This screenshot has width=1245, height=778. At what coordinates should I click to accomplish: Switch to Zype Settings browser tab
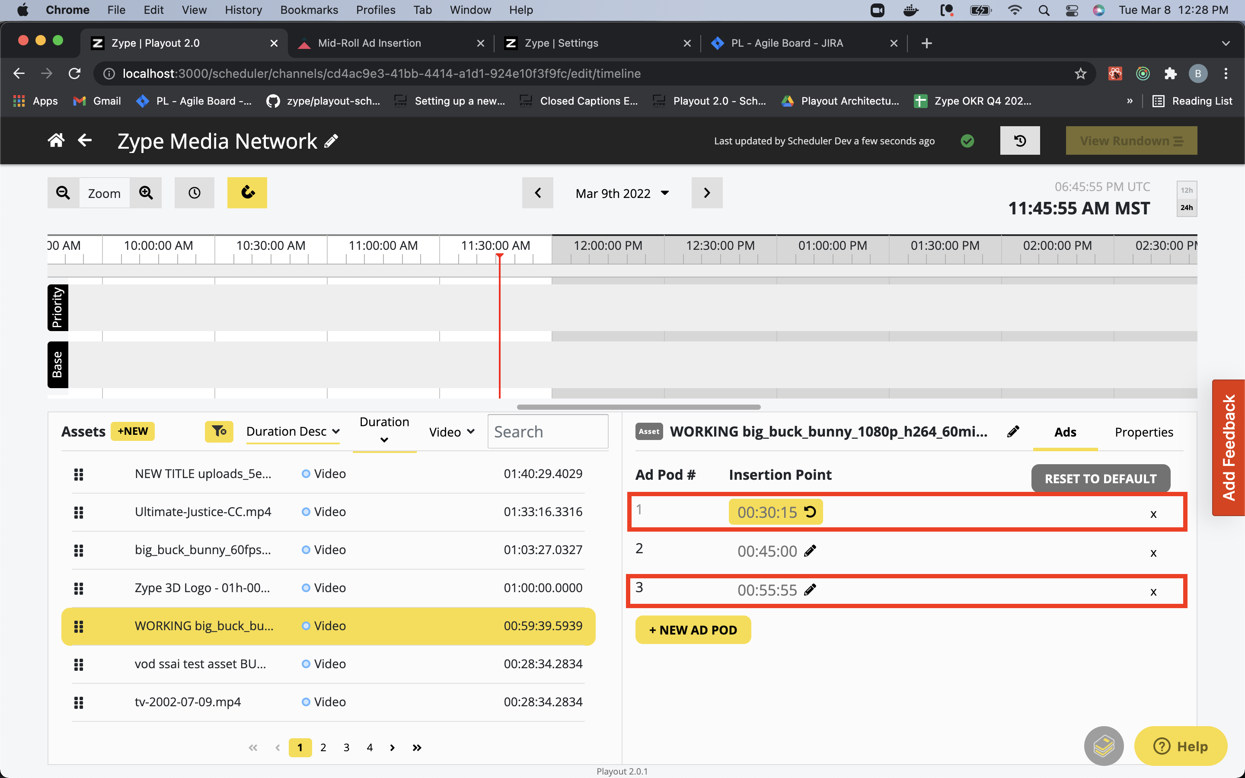tap(597, 43)
